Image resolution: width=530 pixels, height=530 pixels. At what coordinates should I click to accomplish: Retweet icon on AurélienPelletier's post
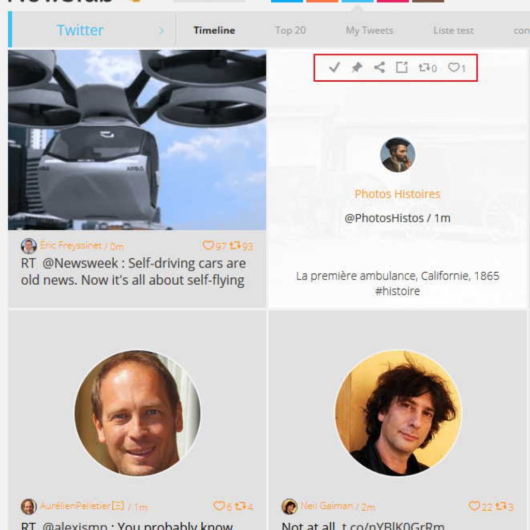pos(241,506)
